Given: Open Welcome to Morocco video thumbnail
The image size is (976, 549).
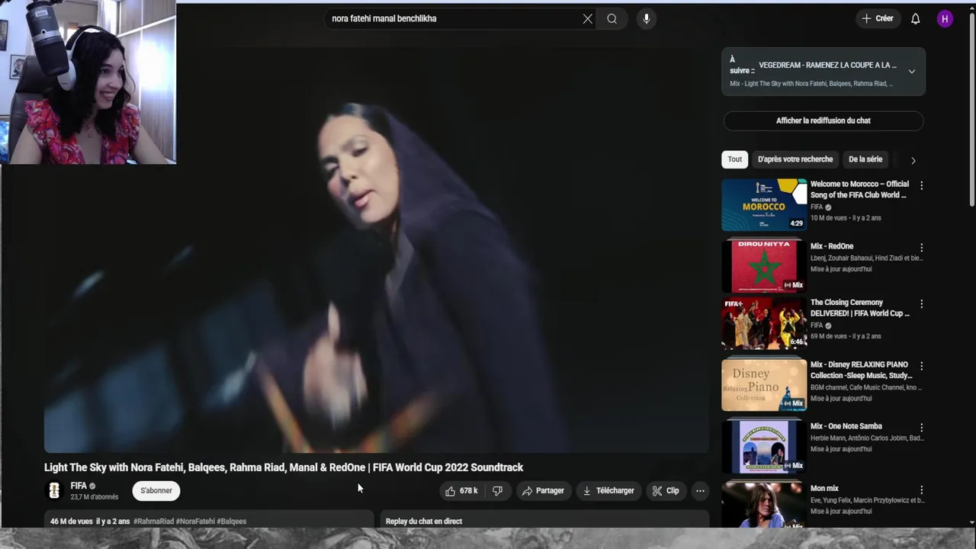Looking at the screenshot, I should pyautogui.click(x=764, y=204).
